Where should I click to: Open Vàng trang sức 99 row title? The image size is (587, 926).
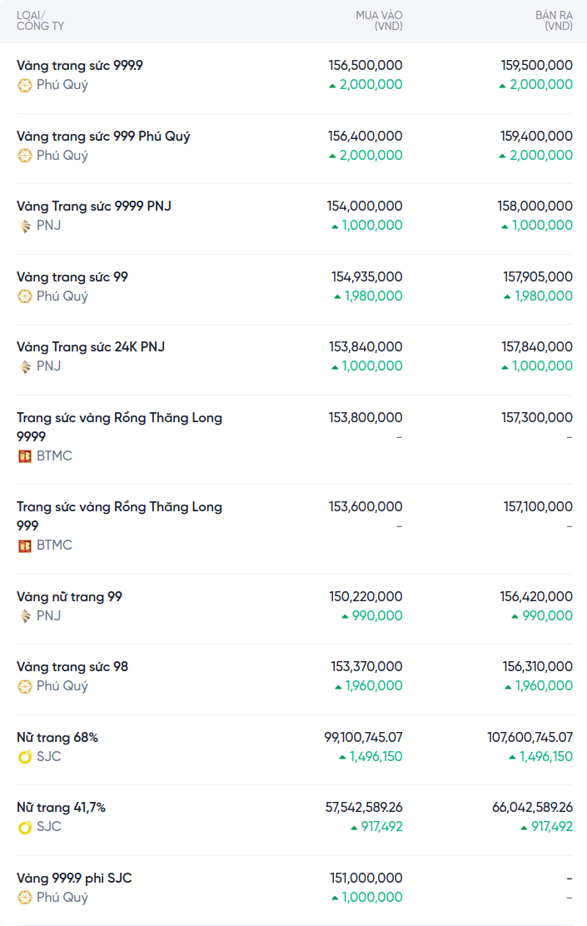[x=72, y=276]
